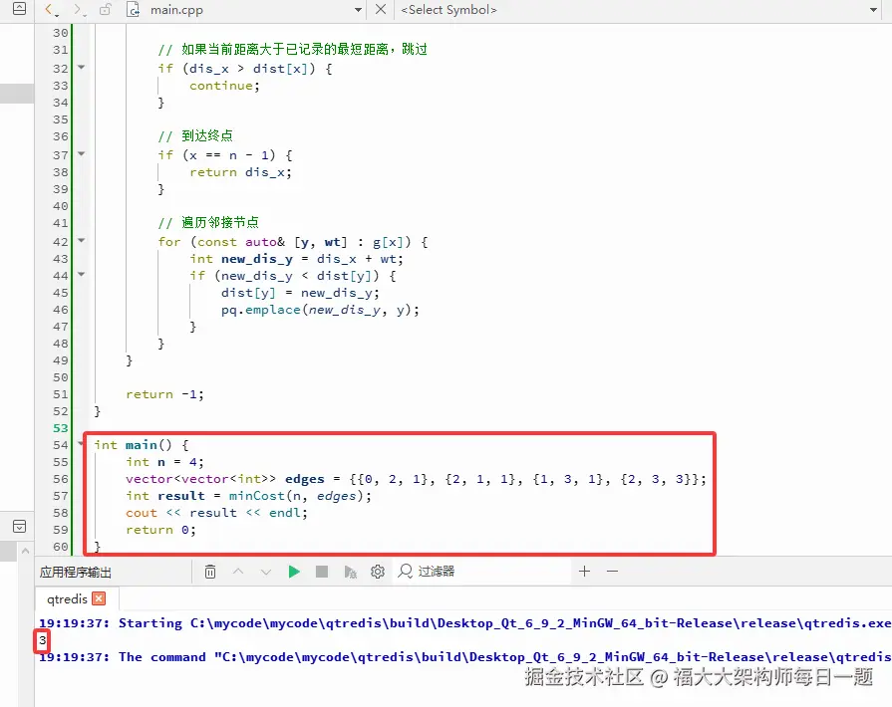Click the '// 到达终点' comment
892x707 pixels.
(195, 135)
